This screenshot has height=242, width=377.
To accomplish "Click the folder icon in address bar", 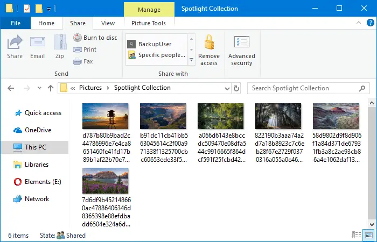I will click(x=64, y=88).
